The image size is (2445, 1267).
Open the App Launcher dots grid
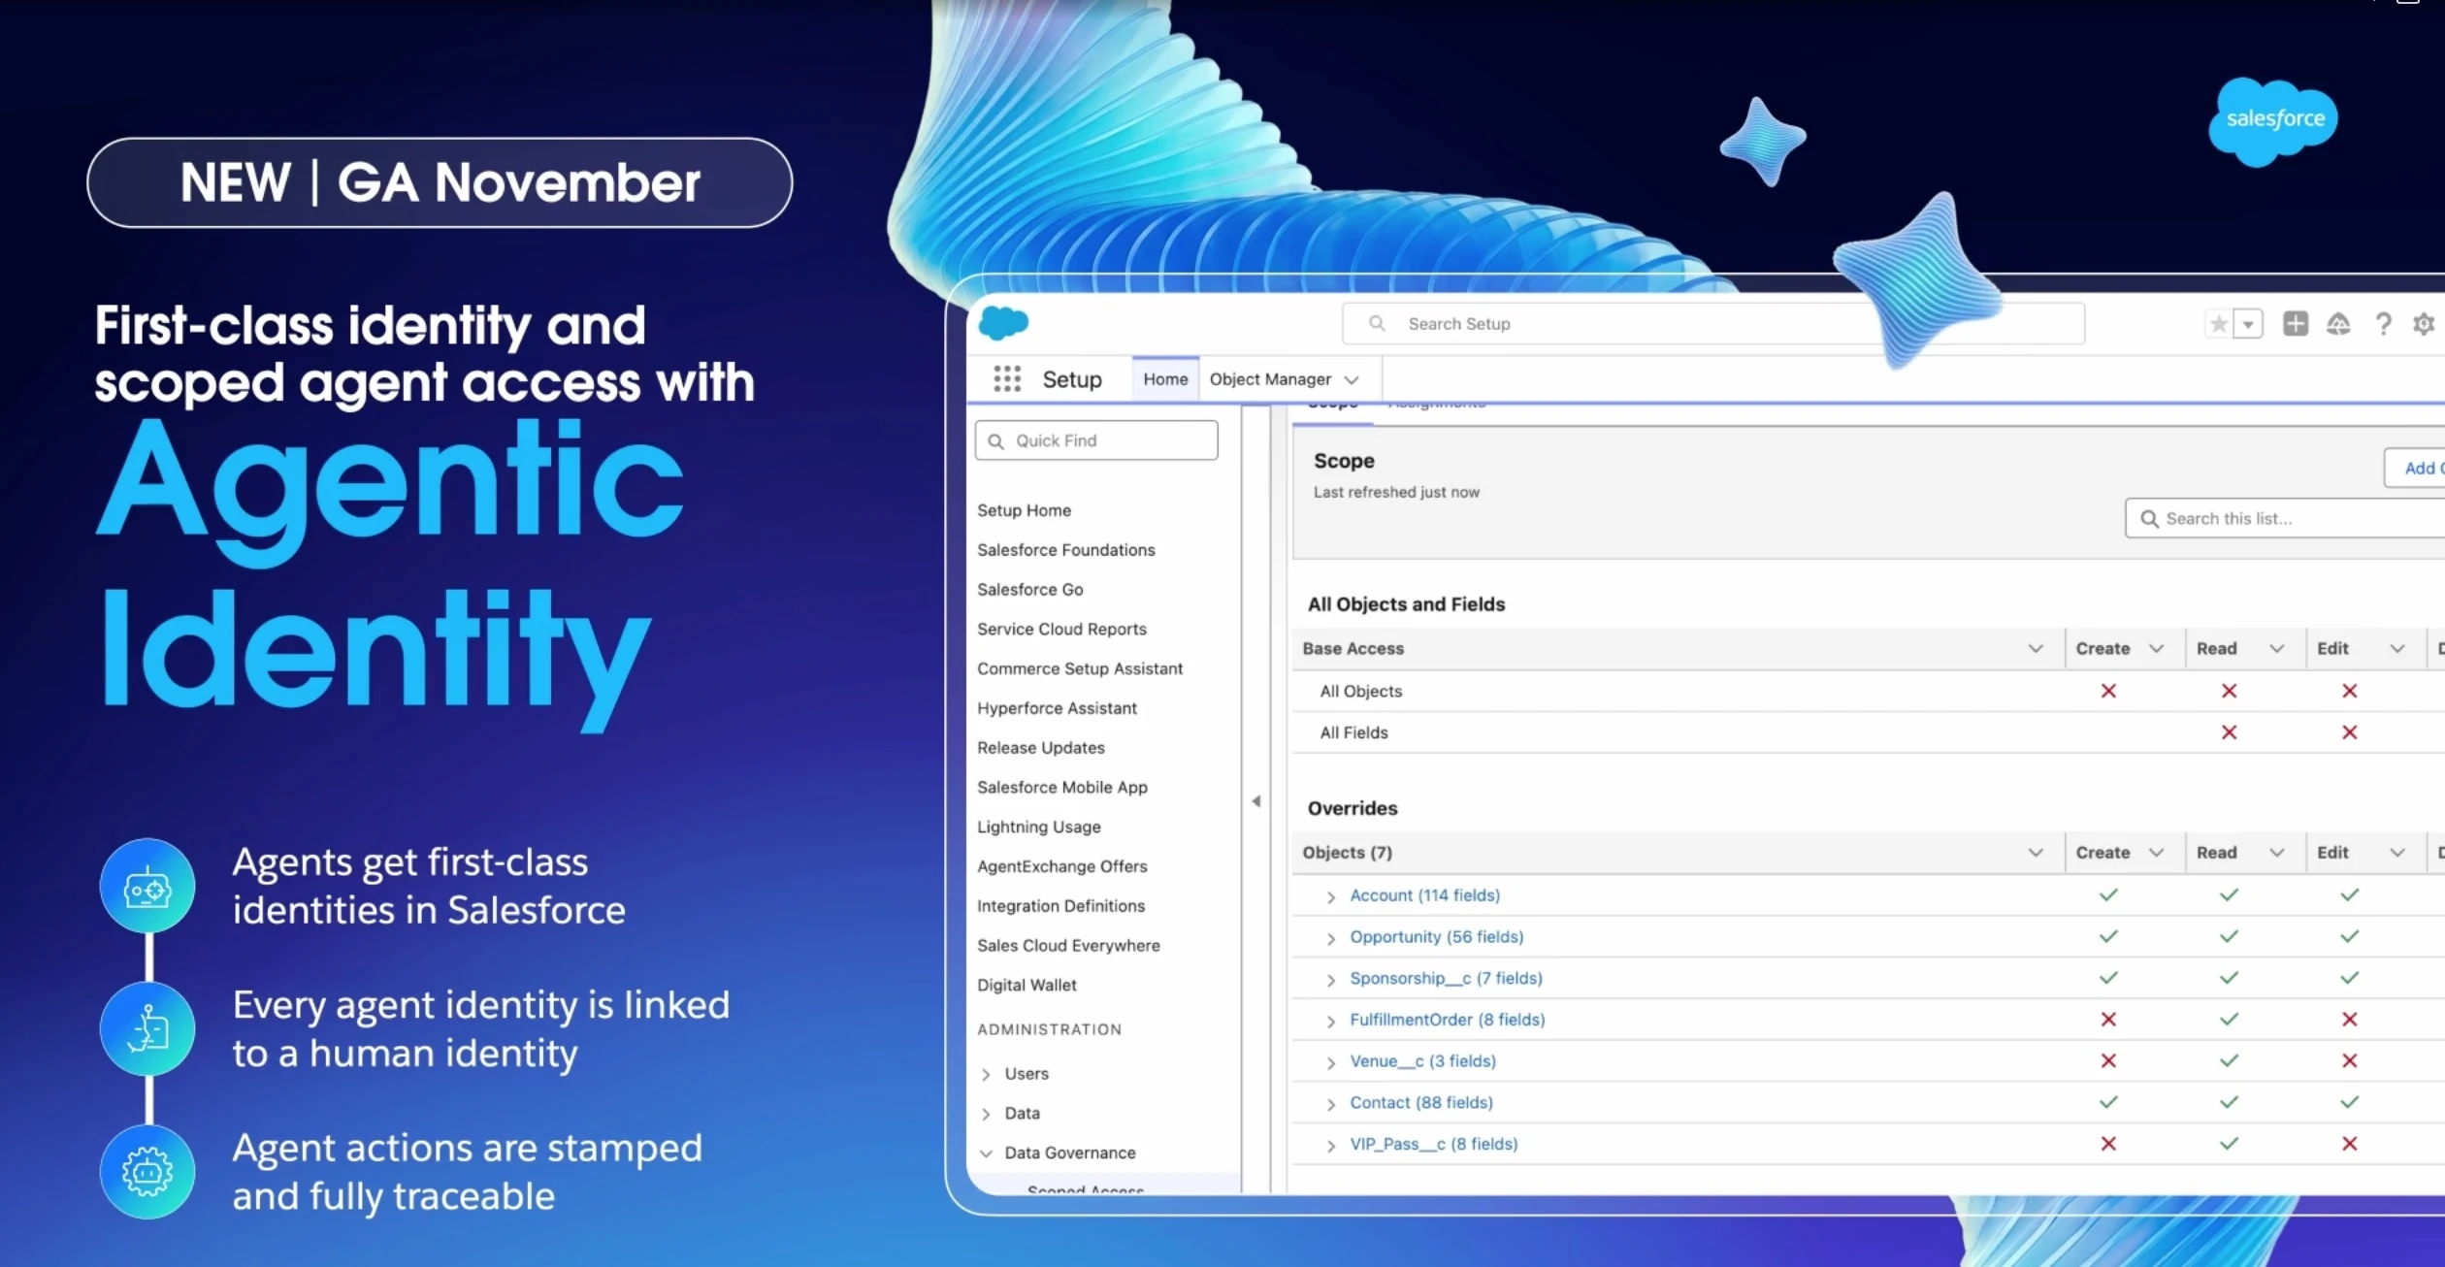[x=1007, y=379]
